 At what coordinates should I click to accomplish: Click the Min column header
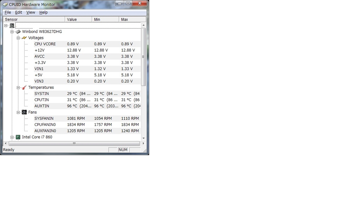(x=105, y=20)
